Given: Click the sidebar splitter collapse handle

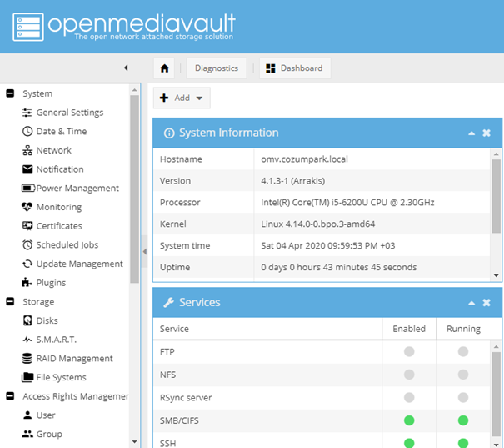Looking at the screenshot, I should (x=145, y=251).
